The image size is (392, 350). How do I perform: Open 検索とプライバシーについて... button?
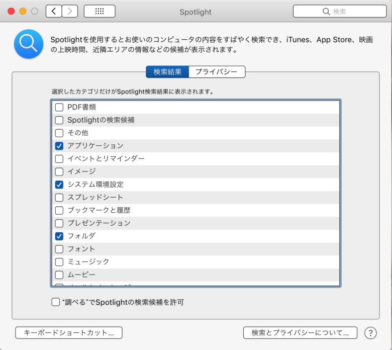tap(300, 333)
